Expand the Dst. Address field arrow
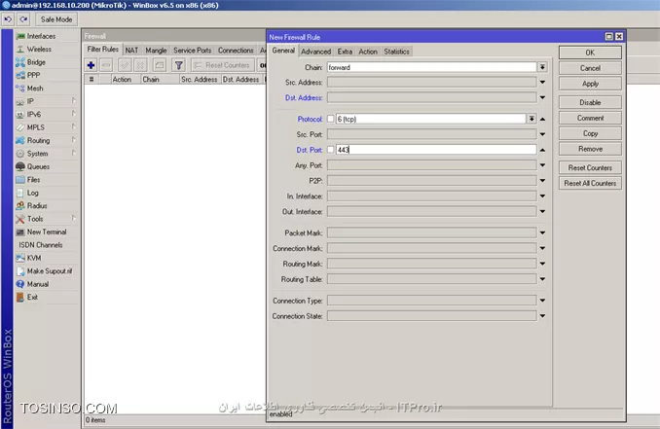This screenshot has width=660, height=429. [542, 97]
